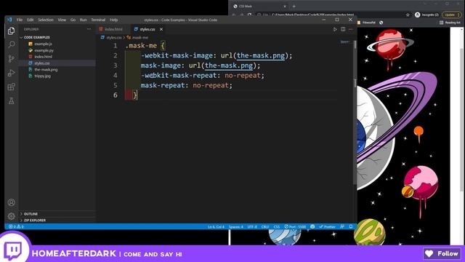This screenshot has width=465, height=262.
Task: Click the CRLF line ending status item
Action: pos(264,226)
